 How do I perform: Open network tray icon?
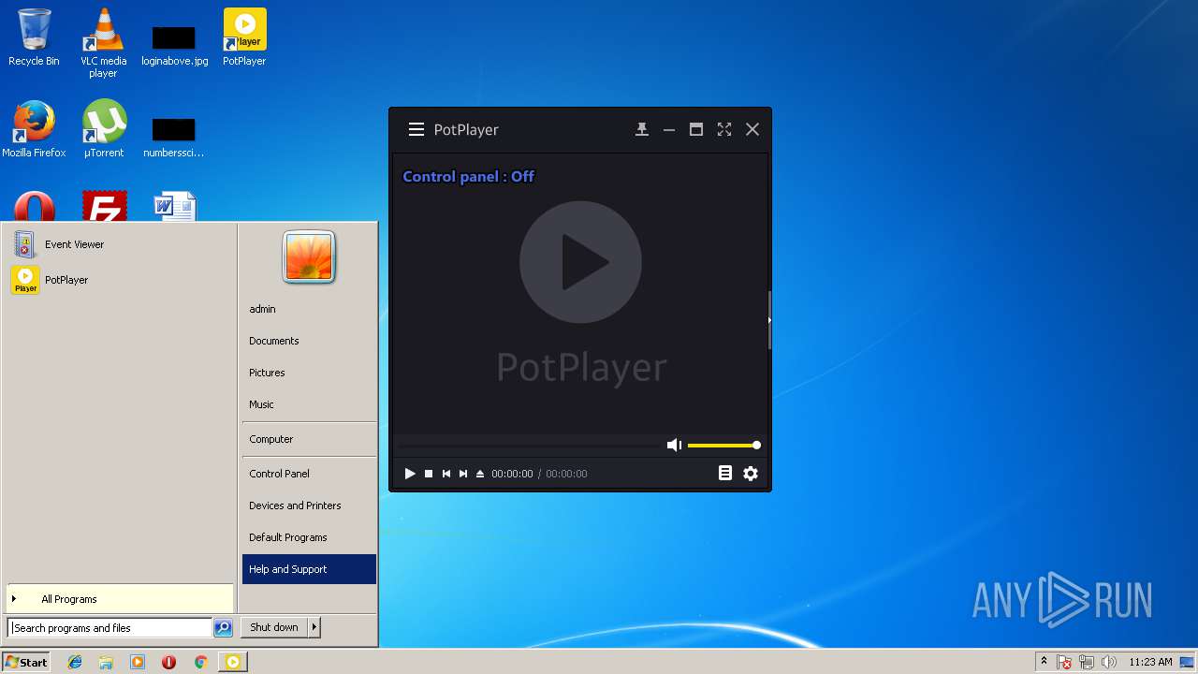tap(1087, 662)
